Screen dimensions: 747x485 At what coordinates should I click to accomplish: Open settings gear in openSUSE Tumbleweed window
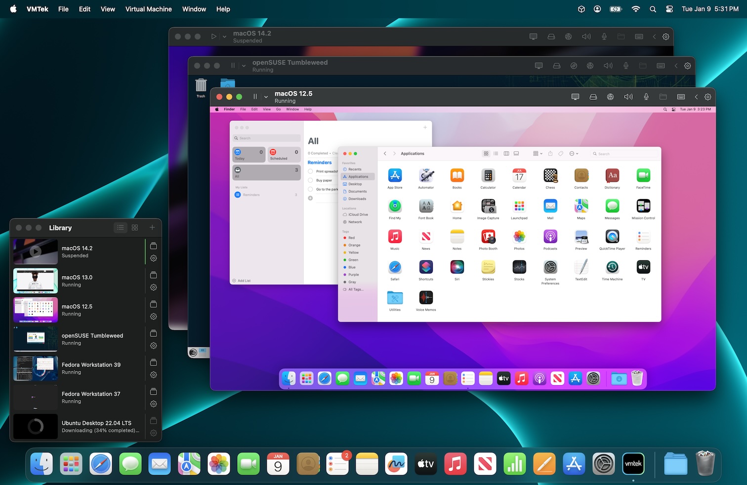687,66
